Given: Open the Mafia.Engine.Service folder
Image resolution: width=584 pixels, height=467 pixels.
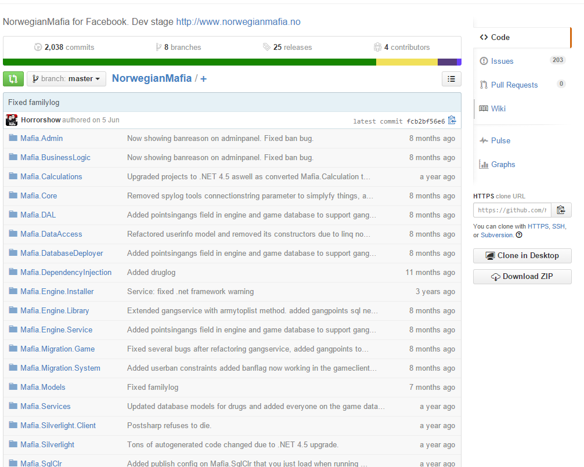Looking at the screenshot, I should 57,330.
